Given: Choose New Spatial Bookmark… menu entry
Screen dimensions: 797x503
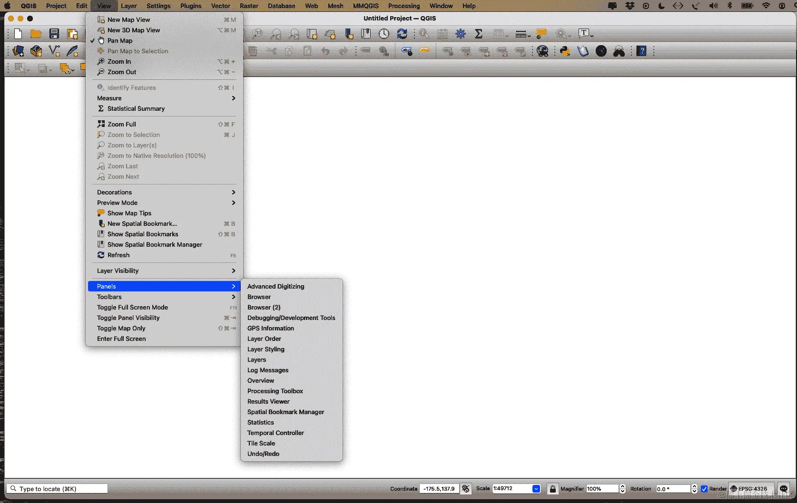Looking at the screenshot, I should point(164,223).
